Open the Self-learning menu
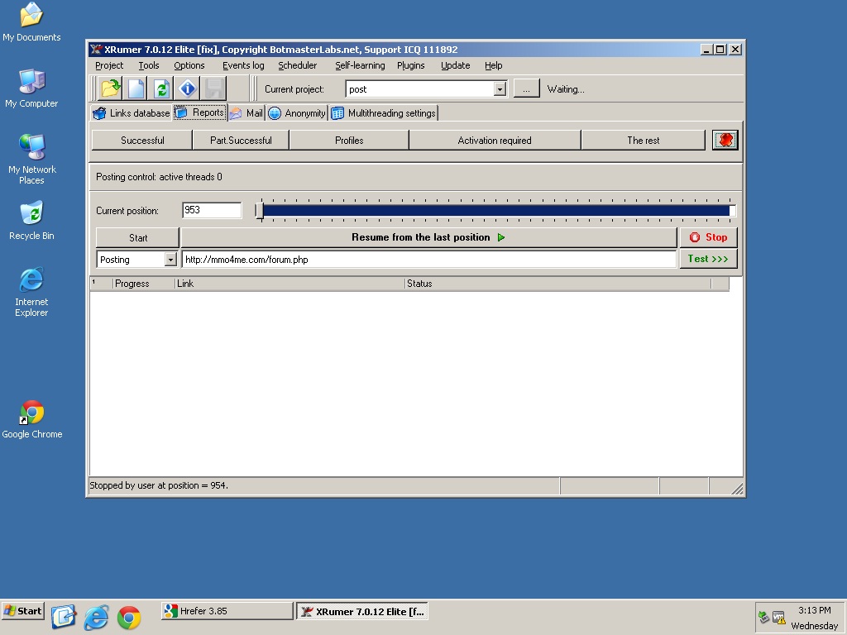Screen dimensions: 847x635 (360, 65)
